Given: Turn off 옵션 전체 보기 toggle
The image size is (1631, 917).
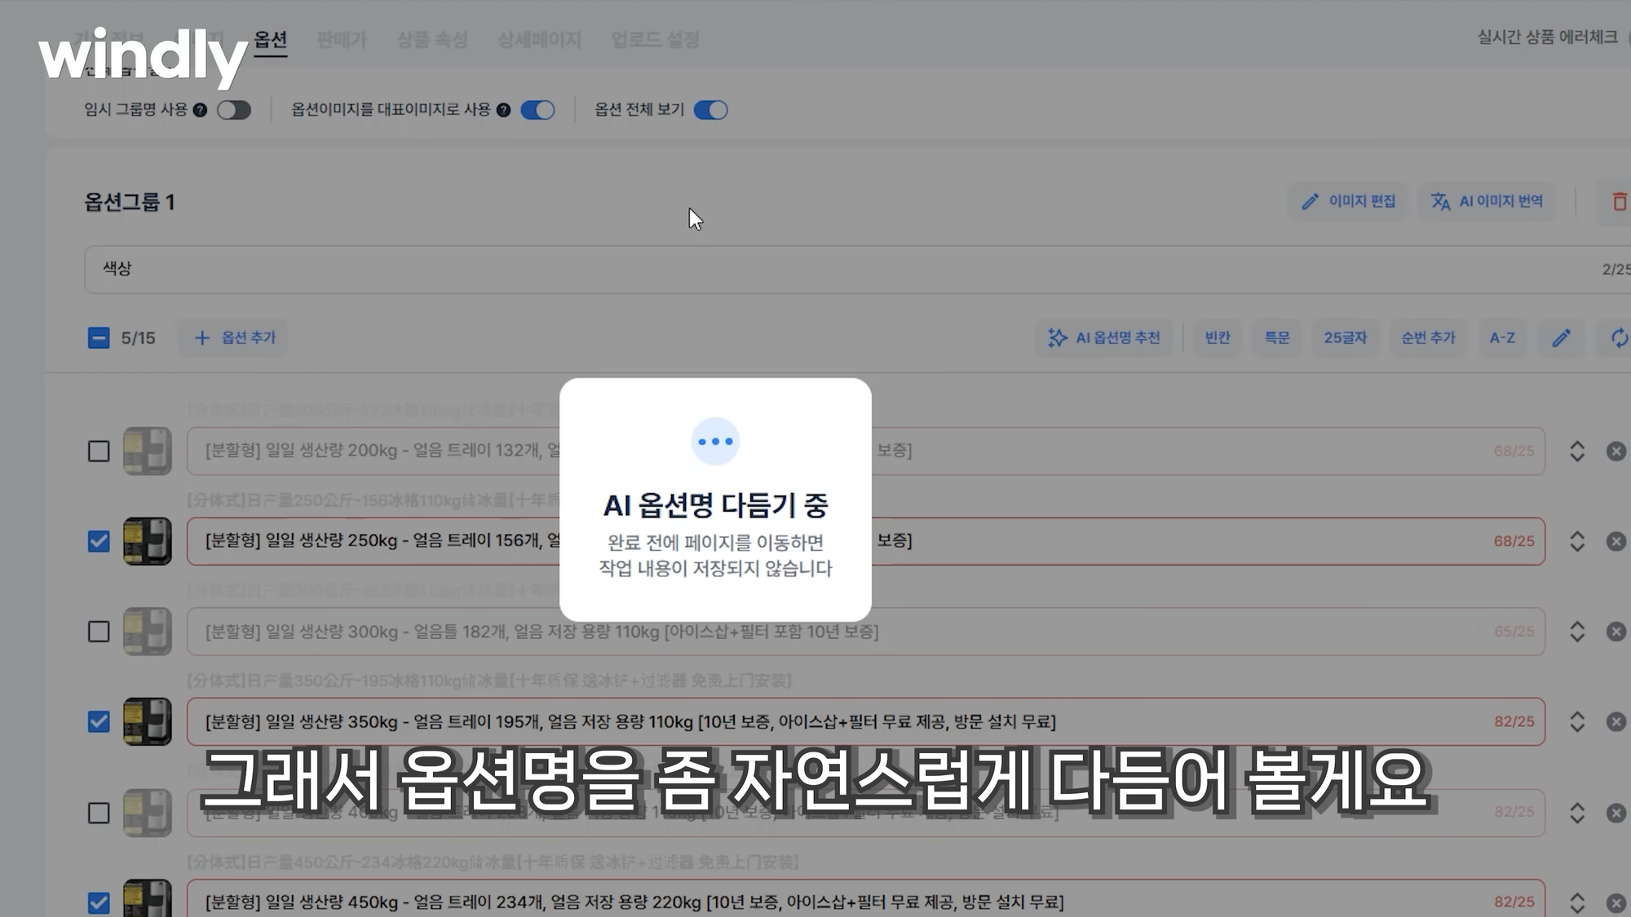Looking at the screenshot, I should pyautogui.click(x=709, y=109).
